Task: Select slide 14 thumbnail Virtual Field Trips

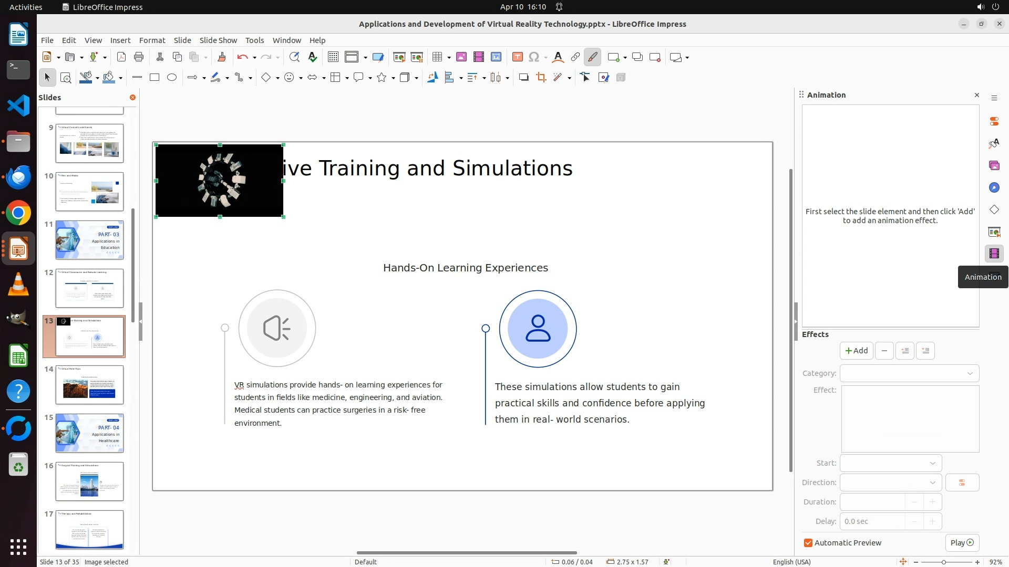Action: (89, 385)
